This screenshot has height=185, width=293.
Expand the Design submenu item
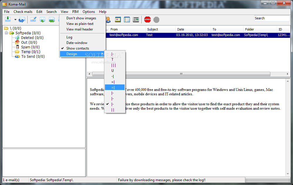[x=82, y=54]
